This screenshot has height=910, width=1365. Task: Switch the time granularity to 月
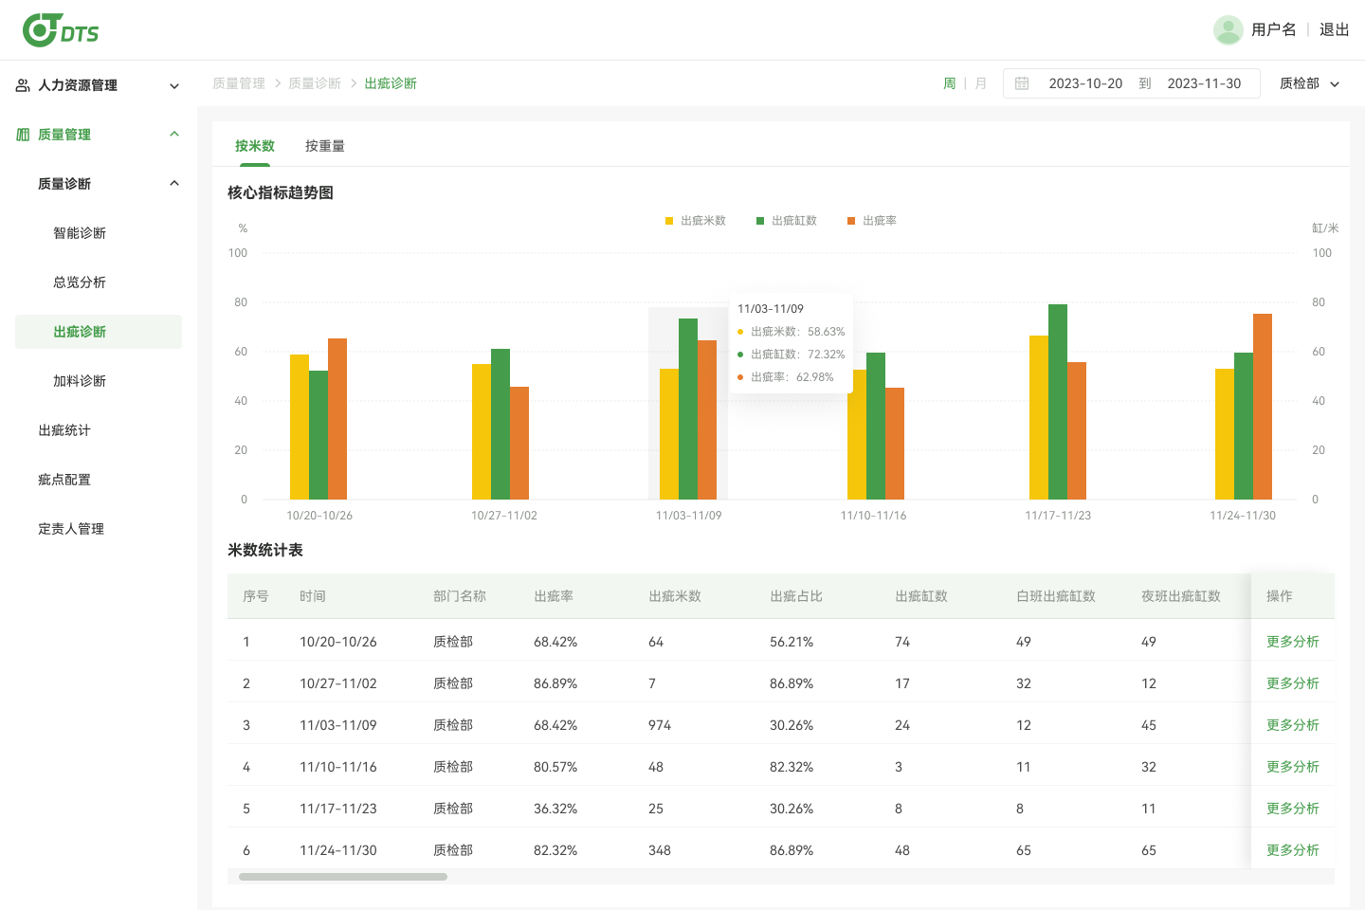(x=981, y=83)
